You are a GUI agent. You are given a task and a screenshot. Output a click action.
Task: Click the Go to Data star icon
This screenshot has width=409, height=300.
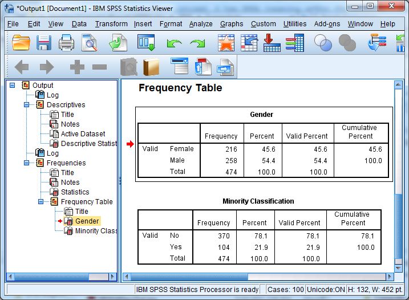[226, 43]
